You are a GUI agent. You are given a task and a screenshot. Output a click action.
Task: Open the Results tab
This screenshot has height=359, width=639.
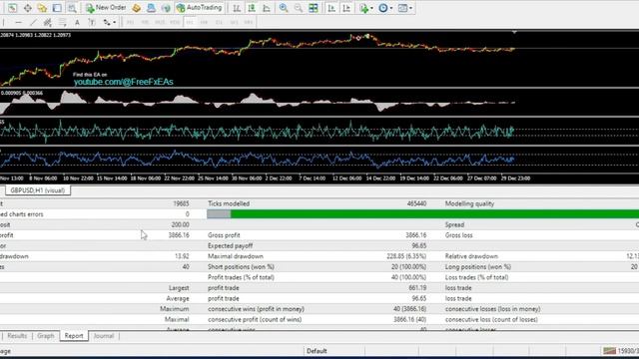tap(17, 336)
